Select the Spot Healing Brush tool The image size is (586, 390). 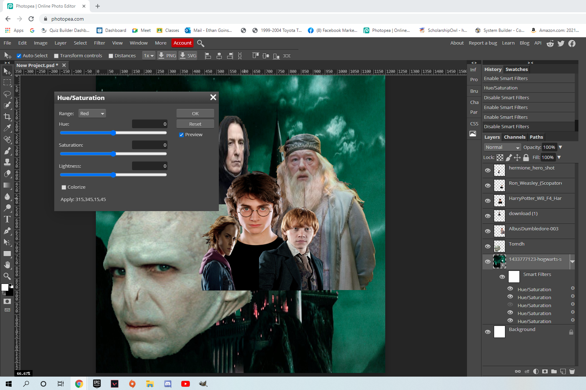pyautogui.click(x=7, y=139)
